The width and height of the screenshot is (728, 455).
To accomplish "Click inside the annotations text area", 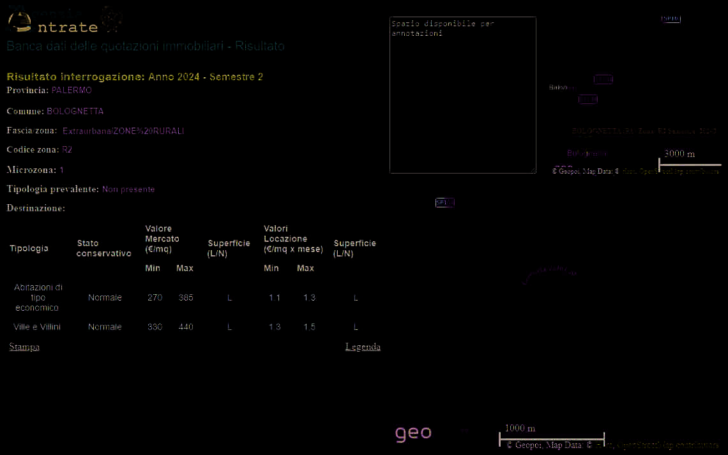I will click(x=462, y=96).
